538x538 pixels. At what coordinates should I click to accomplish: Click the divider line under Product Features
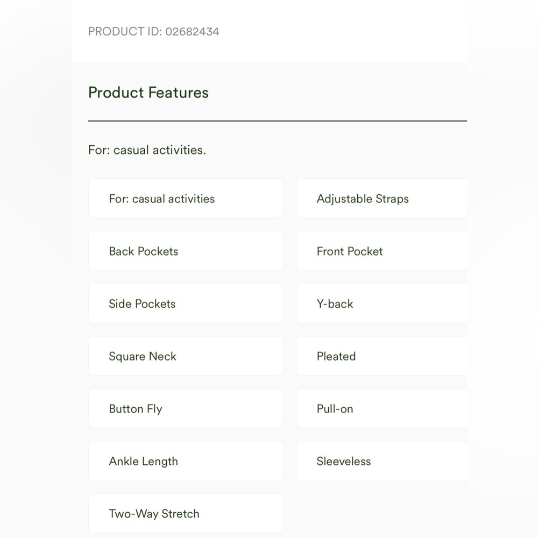pos(277,121)
